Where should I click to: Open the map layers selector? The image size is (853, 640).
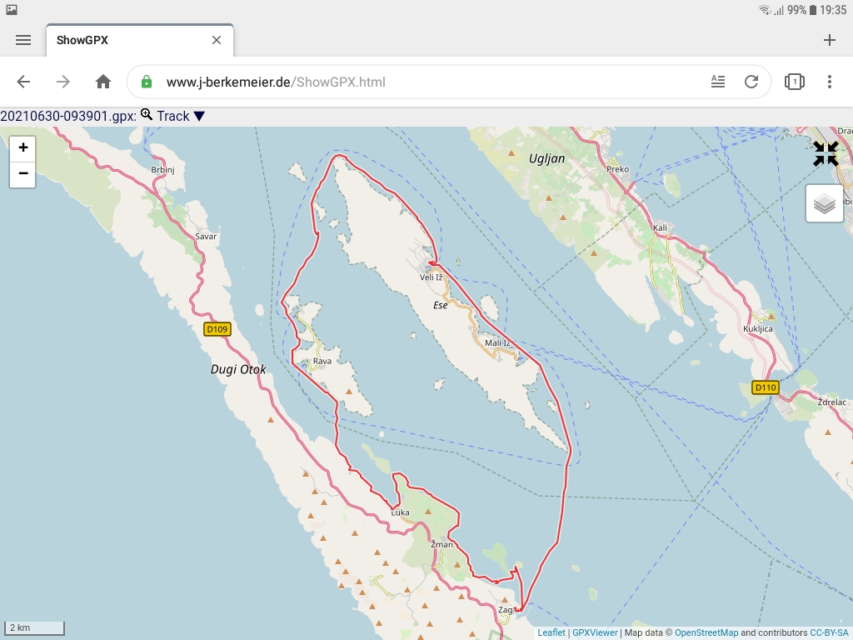pyautogui.click(x=824, y=202)
